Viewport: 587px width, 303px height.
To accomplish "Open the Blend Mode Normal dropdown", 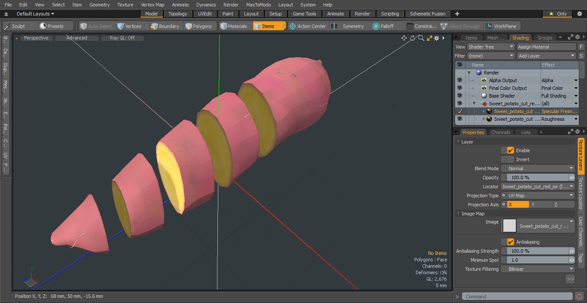I will [541, 168].
